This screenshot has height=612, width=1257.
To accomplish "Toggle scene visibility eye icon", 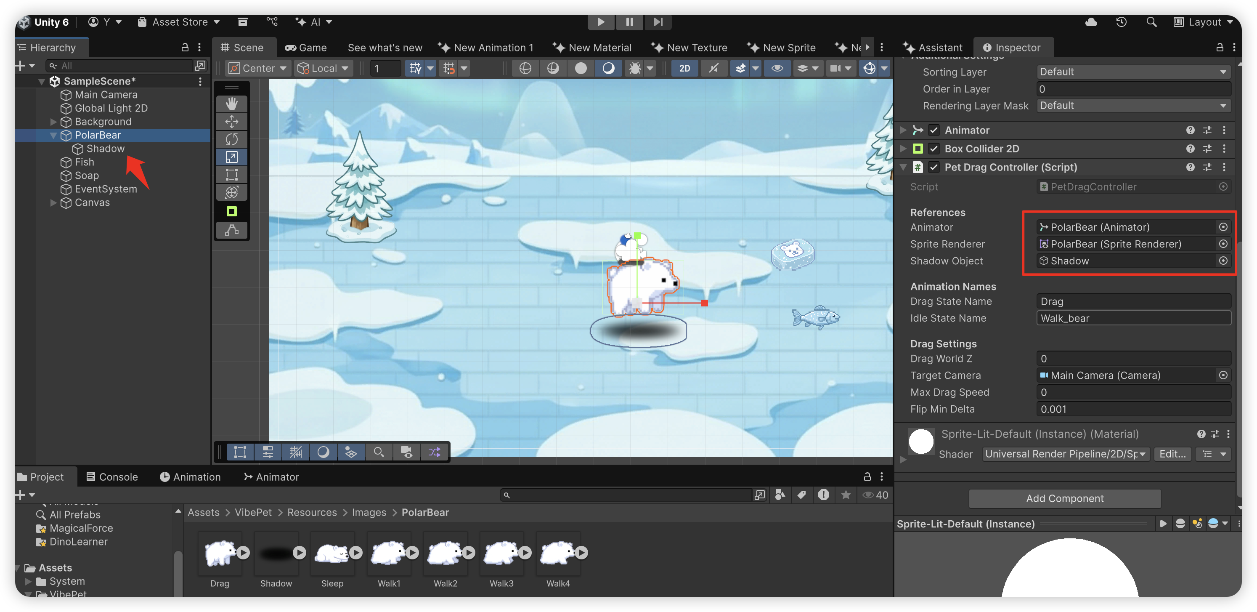I will coord(777,68).
